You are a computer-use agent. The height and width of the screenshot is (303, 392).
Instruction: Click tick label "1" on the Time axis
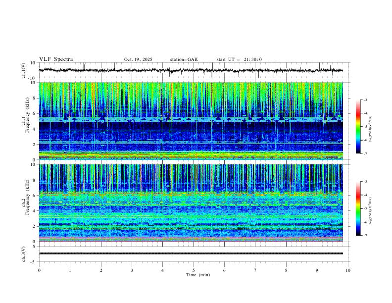pyautogui.click(x=70, y=270)
